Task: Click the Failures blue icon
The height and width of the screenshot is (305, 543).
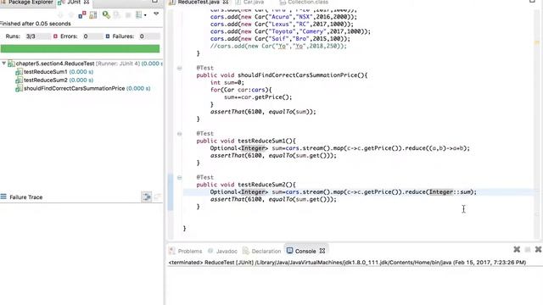Action: (108, 36)
